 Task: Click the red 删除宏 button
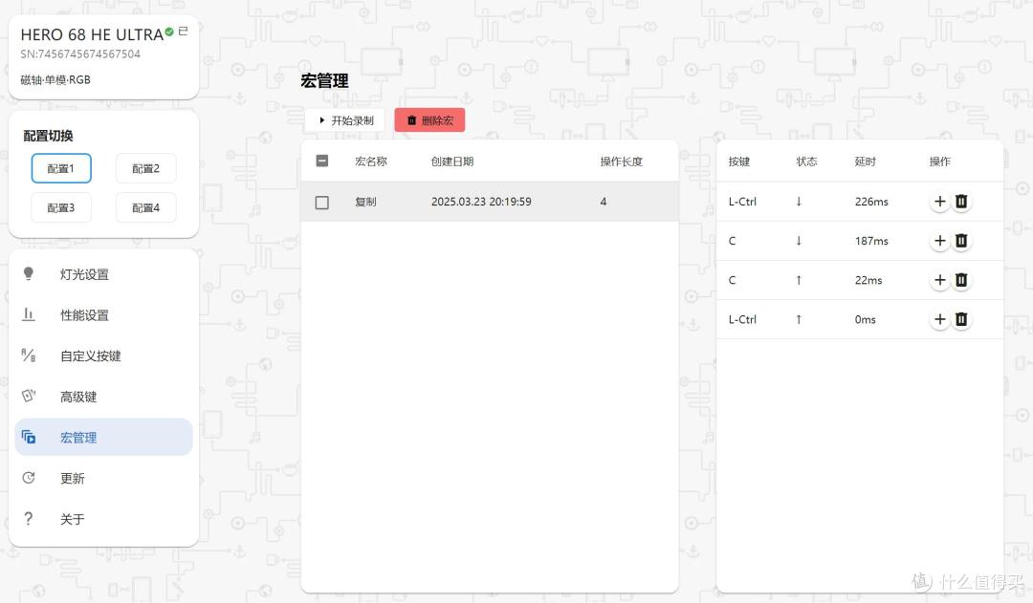429,120
